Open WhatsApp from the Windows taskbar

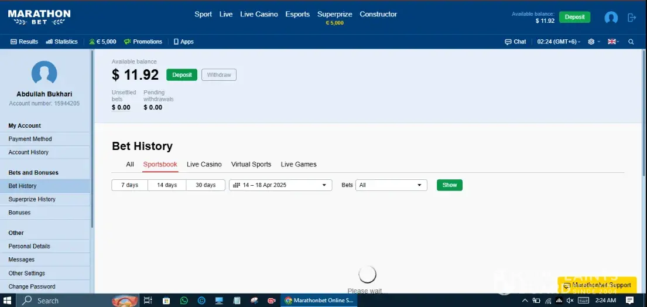pyautogui.click(x=184, y=301)
